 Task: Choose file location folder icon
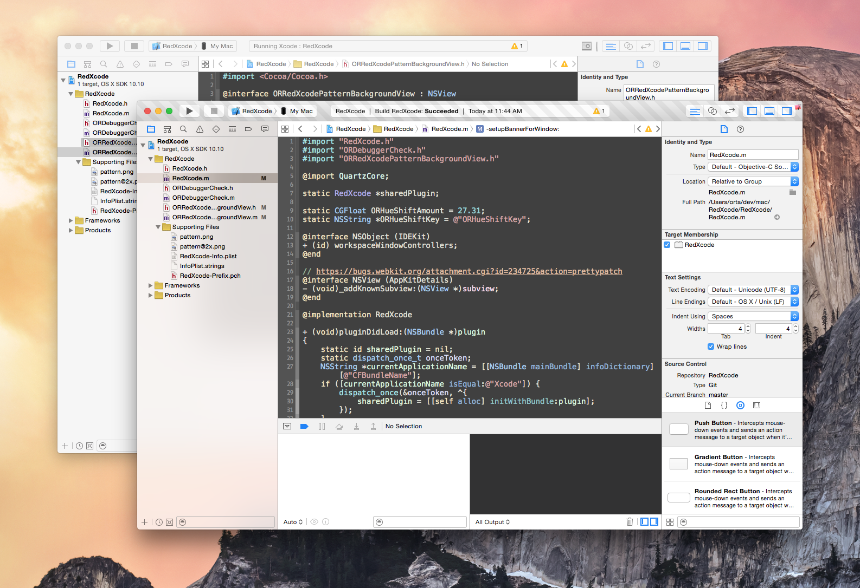pyautogui.click(x=793, y=192)
